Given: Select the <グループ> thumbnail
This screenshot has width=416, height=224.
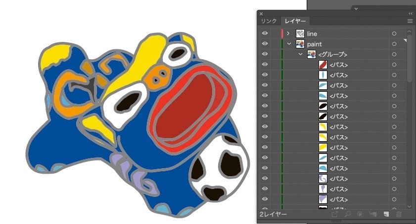Looking at the screenshot, I should tap(312, 54).
